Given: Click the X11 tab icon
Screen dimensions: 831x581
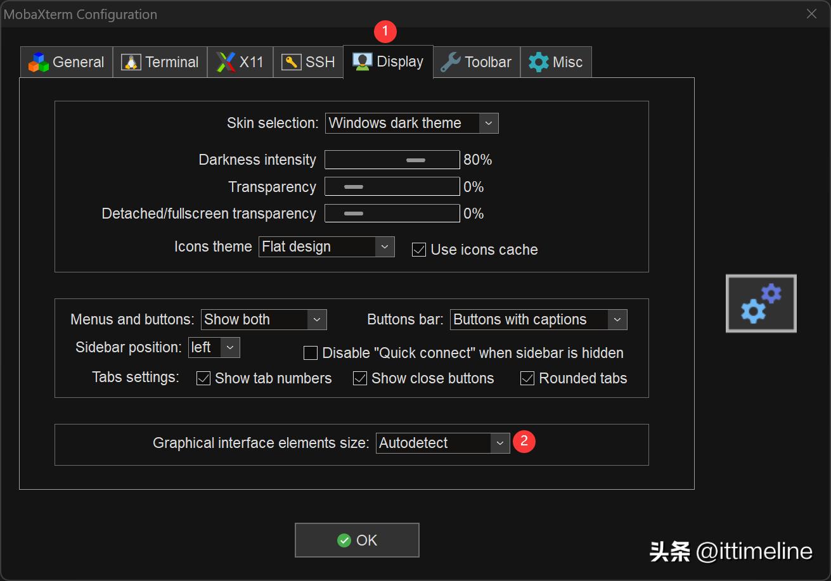Looking at the screenshot, I should 226,62.
